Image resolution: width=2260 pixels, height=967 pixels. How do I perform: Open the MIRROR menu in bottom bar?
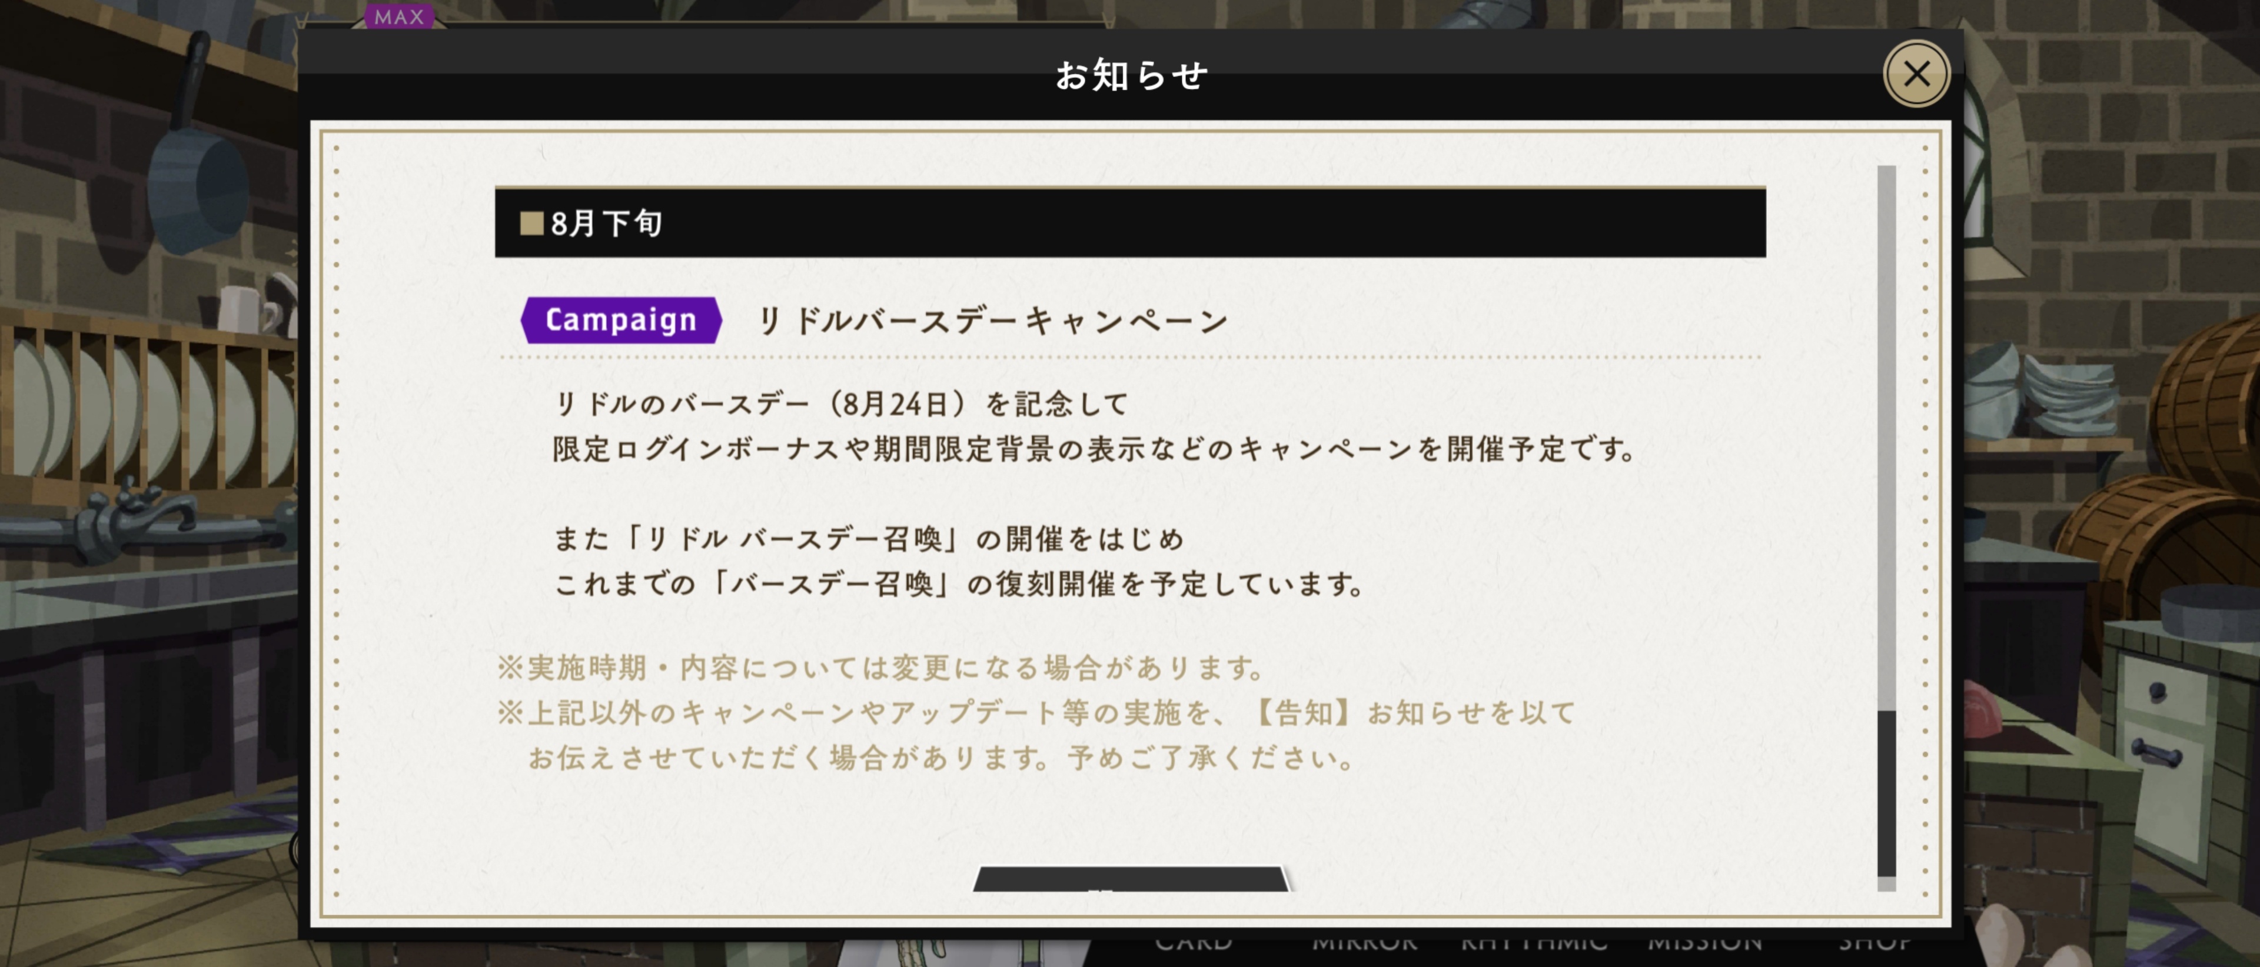(x=1364, y=943)
